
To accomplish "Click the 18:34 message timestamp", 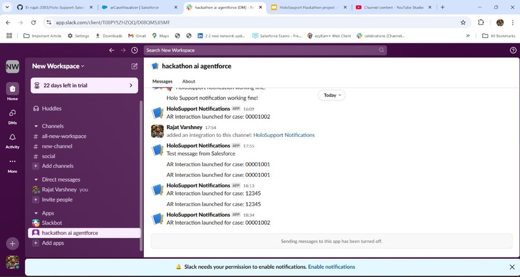I will pyautogui.click(x=248, y=215).
